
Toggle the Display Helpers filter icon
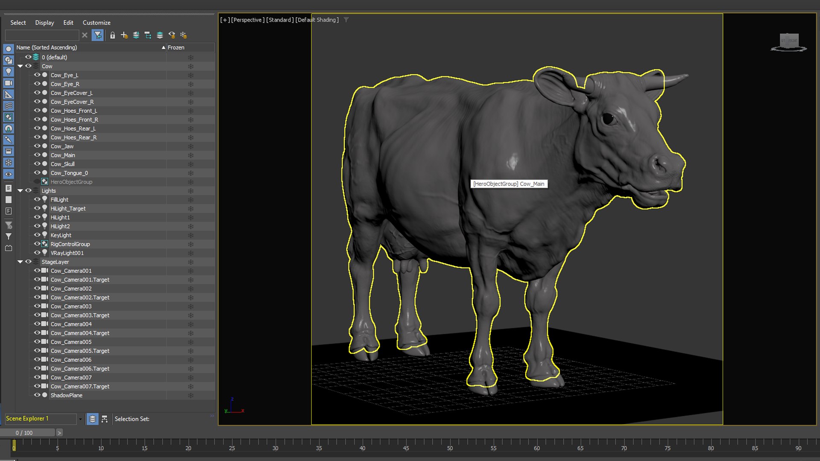click(8, 94)
